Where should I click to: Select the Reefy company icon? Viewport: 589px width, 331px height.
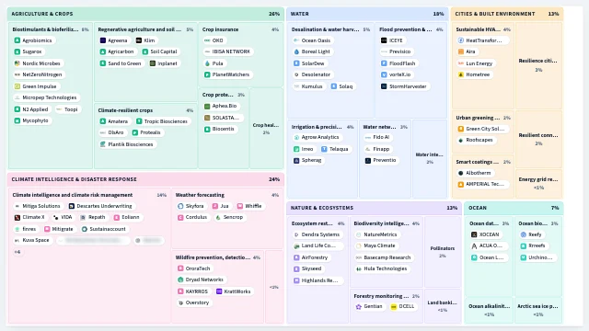pyautogui.click(x=524, y=234)
